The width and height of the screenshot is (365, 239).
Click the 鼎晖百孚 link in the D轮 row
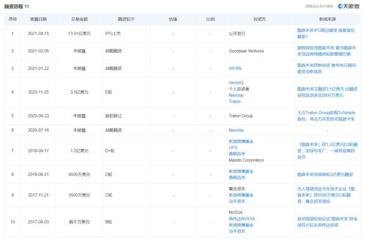pos(237,177)
